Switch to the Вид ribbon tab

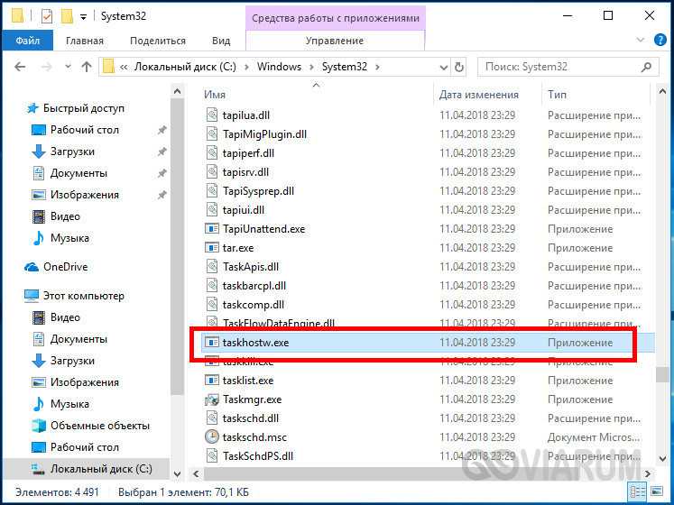point(221,41)
